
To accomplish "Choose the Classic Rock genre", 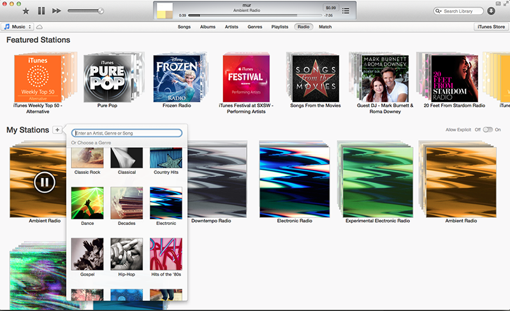I will [87, 158].
